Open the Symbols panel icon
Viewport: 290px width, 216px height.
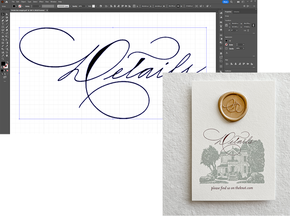point(221,30)
